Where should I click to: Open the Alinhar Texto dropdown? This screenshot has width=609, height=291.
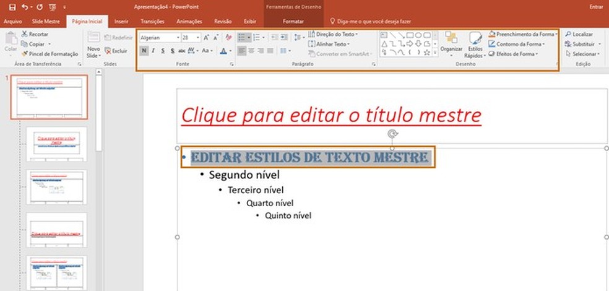click(x=329, y=44)
